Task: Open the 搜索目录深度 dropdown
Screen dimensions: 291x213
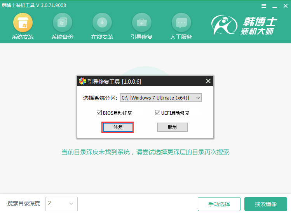Action: pos(61,204)
